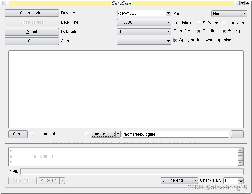Click the main serial output text area
Viewport: 252px width, 194px height.
pos(126,89)
